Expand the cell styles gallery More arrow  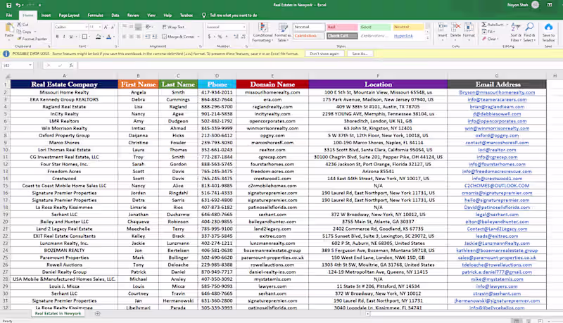click(x=428, y=37)
